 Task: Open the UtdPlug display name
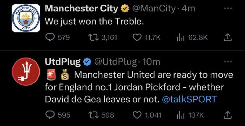click(x=62, y=62)
